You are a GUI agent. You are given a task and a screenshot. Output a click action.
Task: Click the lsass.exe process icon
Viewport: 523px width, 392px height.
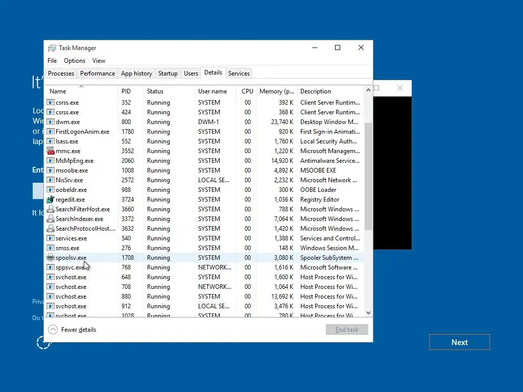51,141
